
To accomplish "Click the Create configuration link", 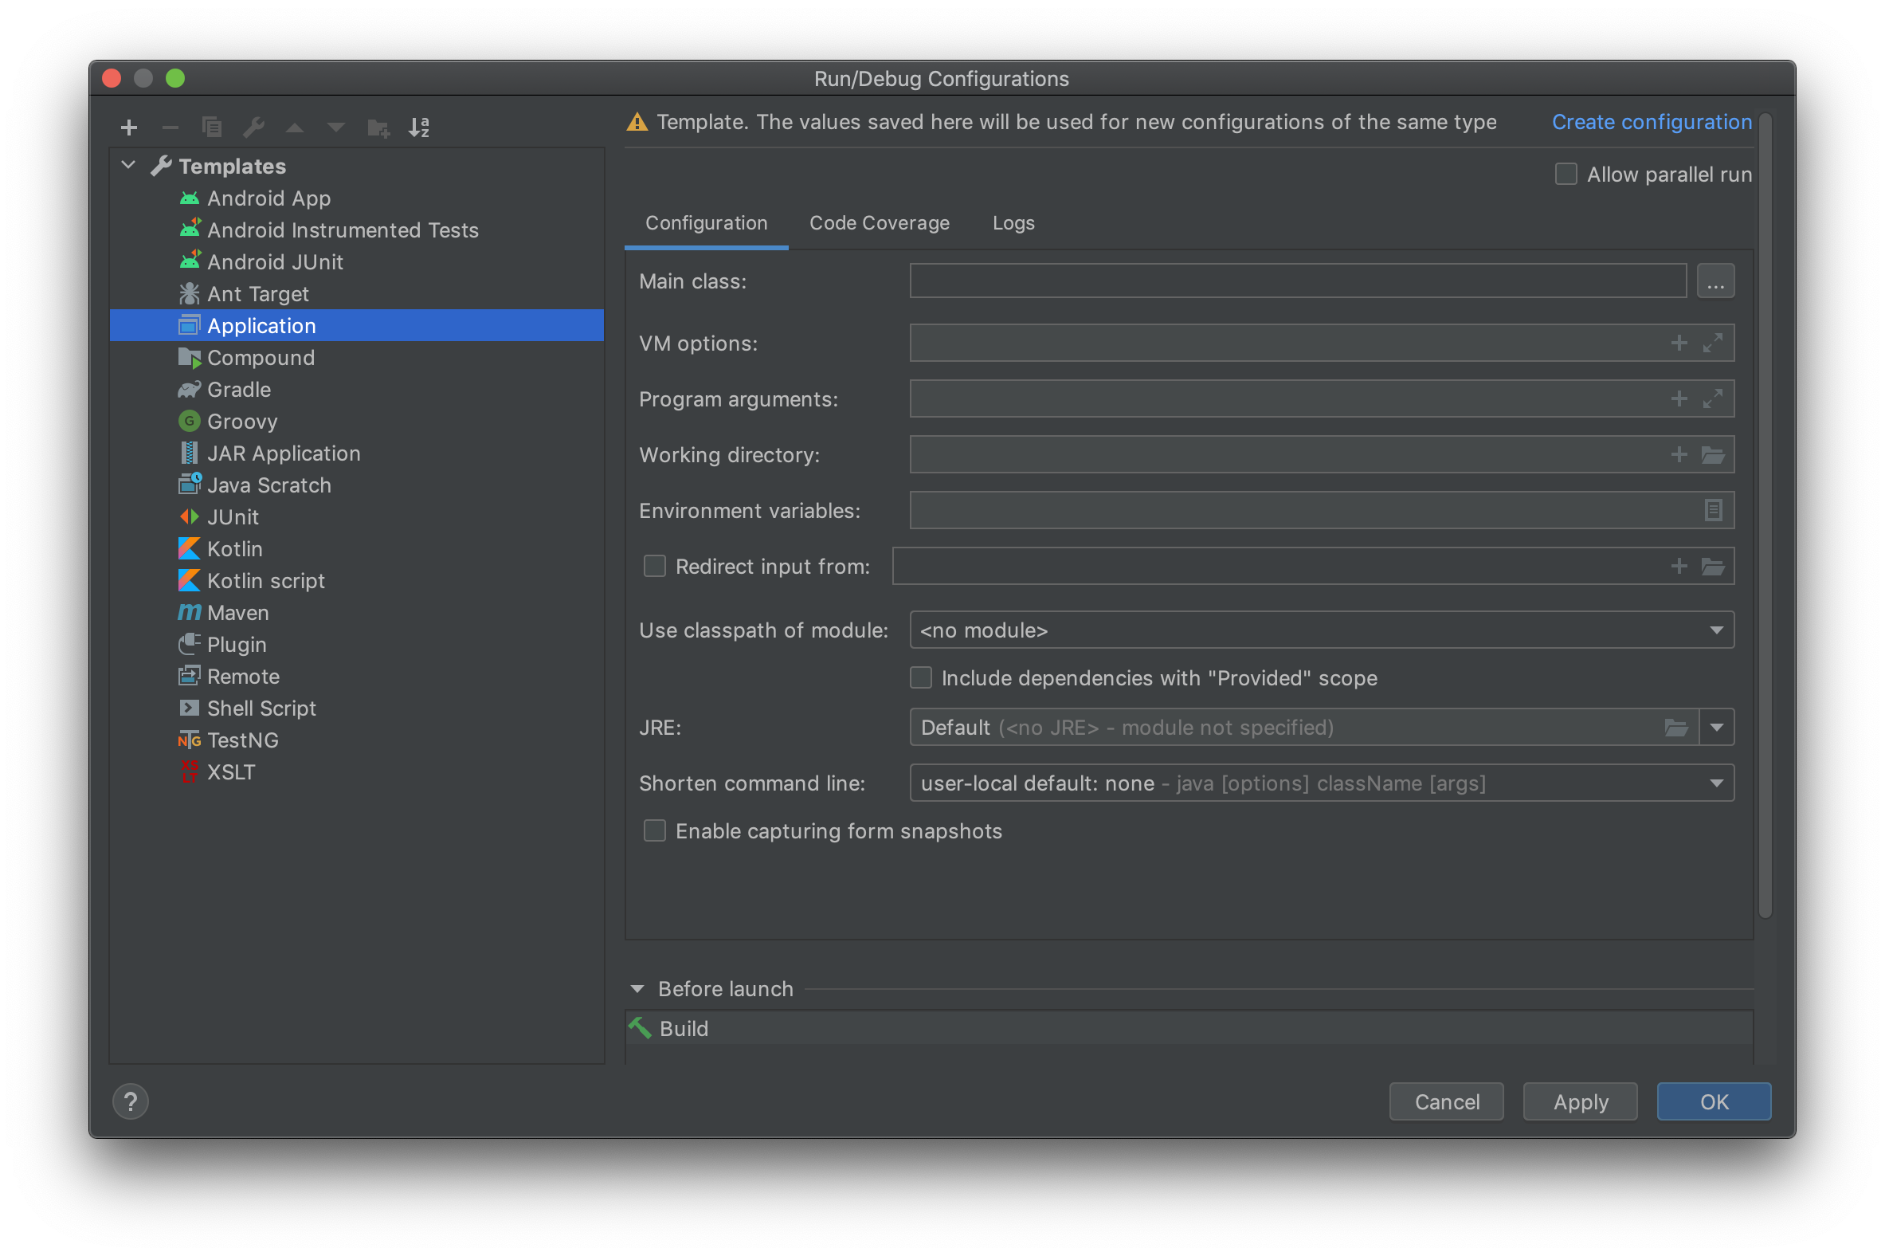I will pyautogui.click(x=1652, y=122).
